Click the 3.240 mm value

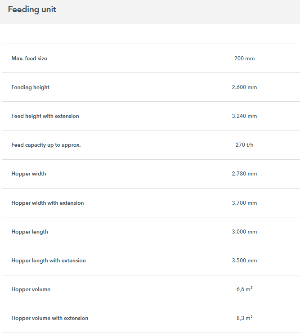[244, 116]
